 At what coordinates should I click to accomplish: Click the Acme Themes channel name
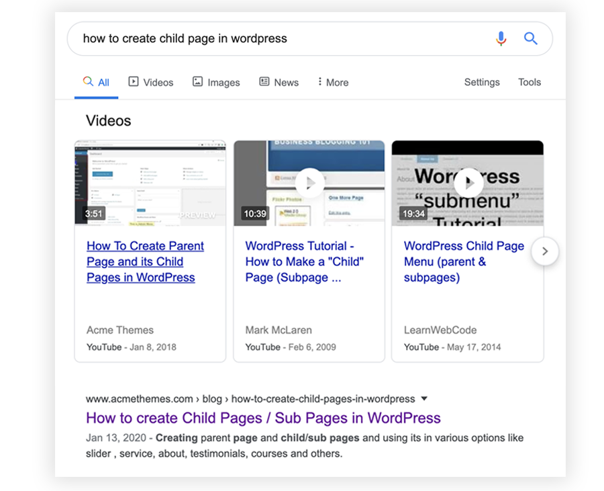tap(120, 330)
